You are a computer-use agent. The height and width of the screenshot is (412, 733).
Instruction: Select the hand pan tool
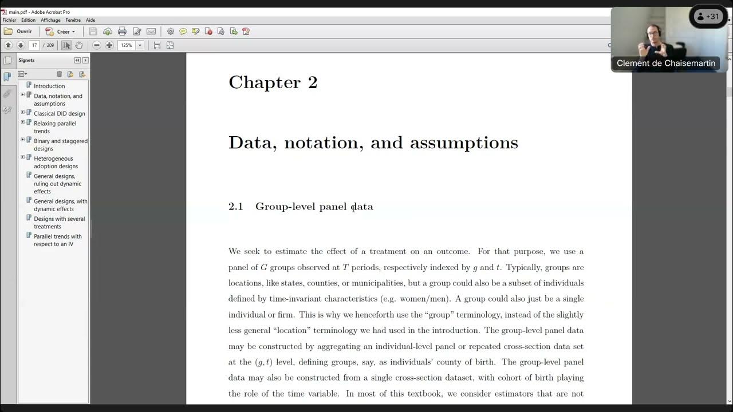pyautogui.click(x=79, y=45)
